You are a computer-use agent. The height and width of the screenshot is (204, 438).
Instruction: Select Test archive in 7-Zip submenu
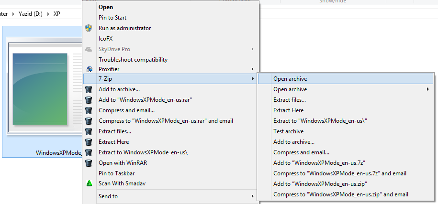[x=288, y=131]
